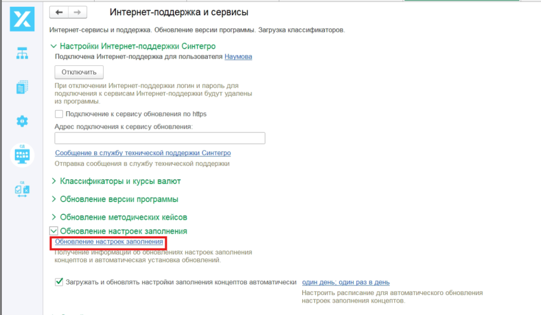Open link Сообщение в службу технической поддержки Синтегро
The height and width of the screenshot is (315, 541).
tap(144, 152)
